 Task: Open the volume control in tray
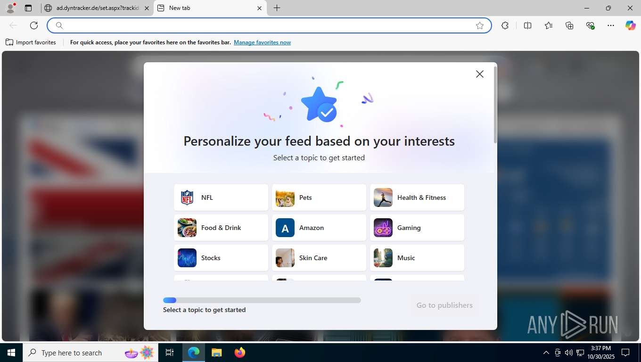coord(568,353)
